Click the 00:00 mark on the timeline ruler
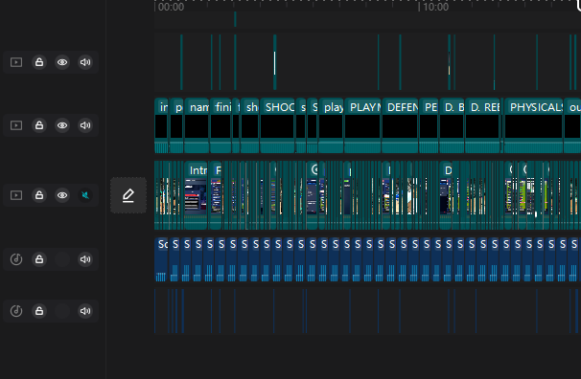The width and height of the screenshot is (581, 379). point(171,7)
